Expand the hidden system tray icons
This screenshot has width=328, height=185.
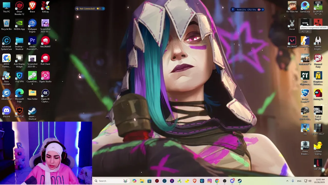[287, 181]
